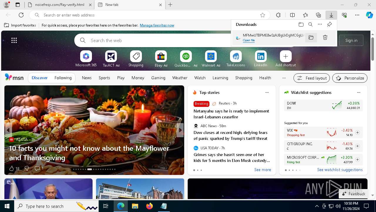Click See more top stories link

coord(263,170)
